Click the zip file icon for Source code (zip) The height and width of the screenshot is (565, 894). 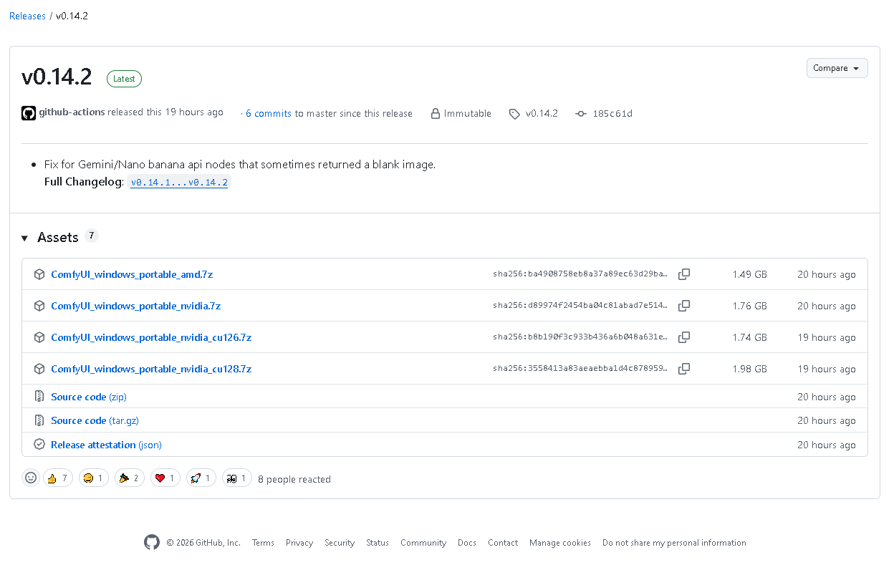39,397
